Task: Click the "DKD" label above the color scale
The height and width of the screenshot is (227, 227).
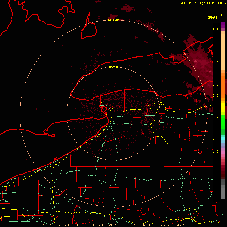Action: coord(221,15)
